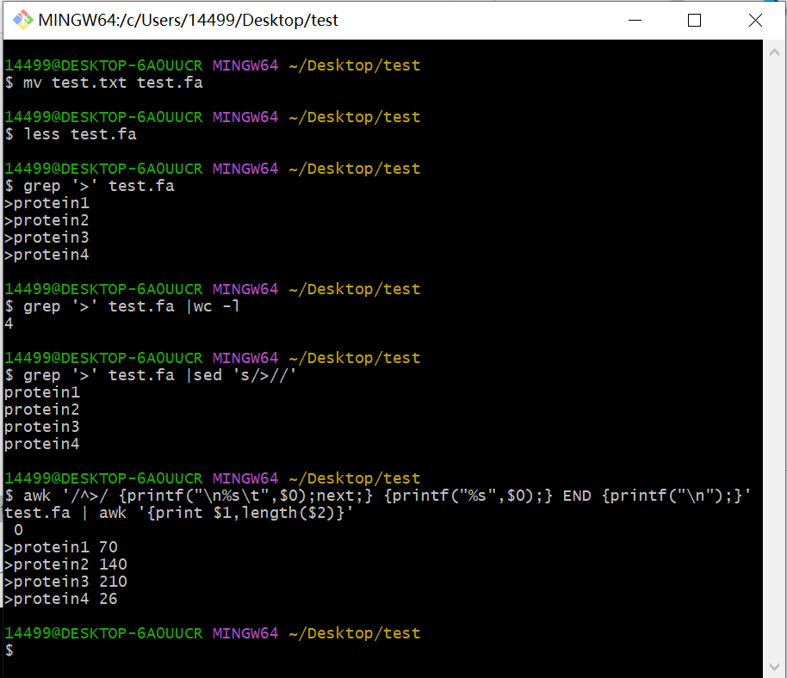Screen dimensions: 787x678
Task: Click the output '4' from wc -l
Action: pyautogui.click(x=9, y=324)
